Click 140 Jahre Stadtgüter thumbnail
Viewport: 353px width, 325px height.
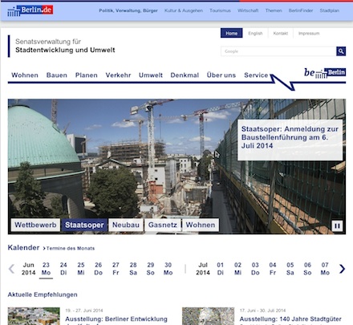(208, 316)
